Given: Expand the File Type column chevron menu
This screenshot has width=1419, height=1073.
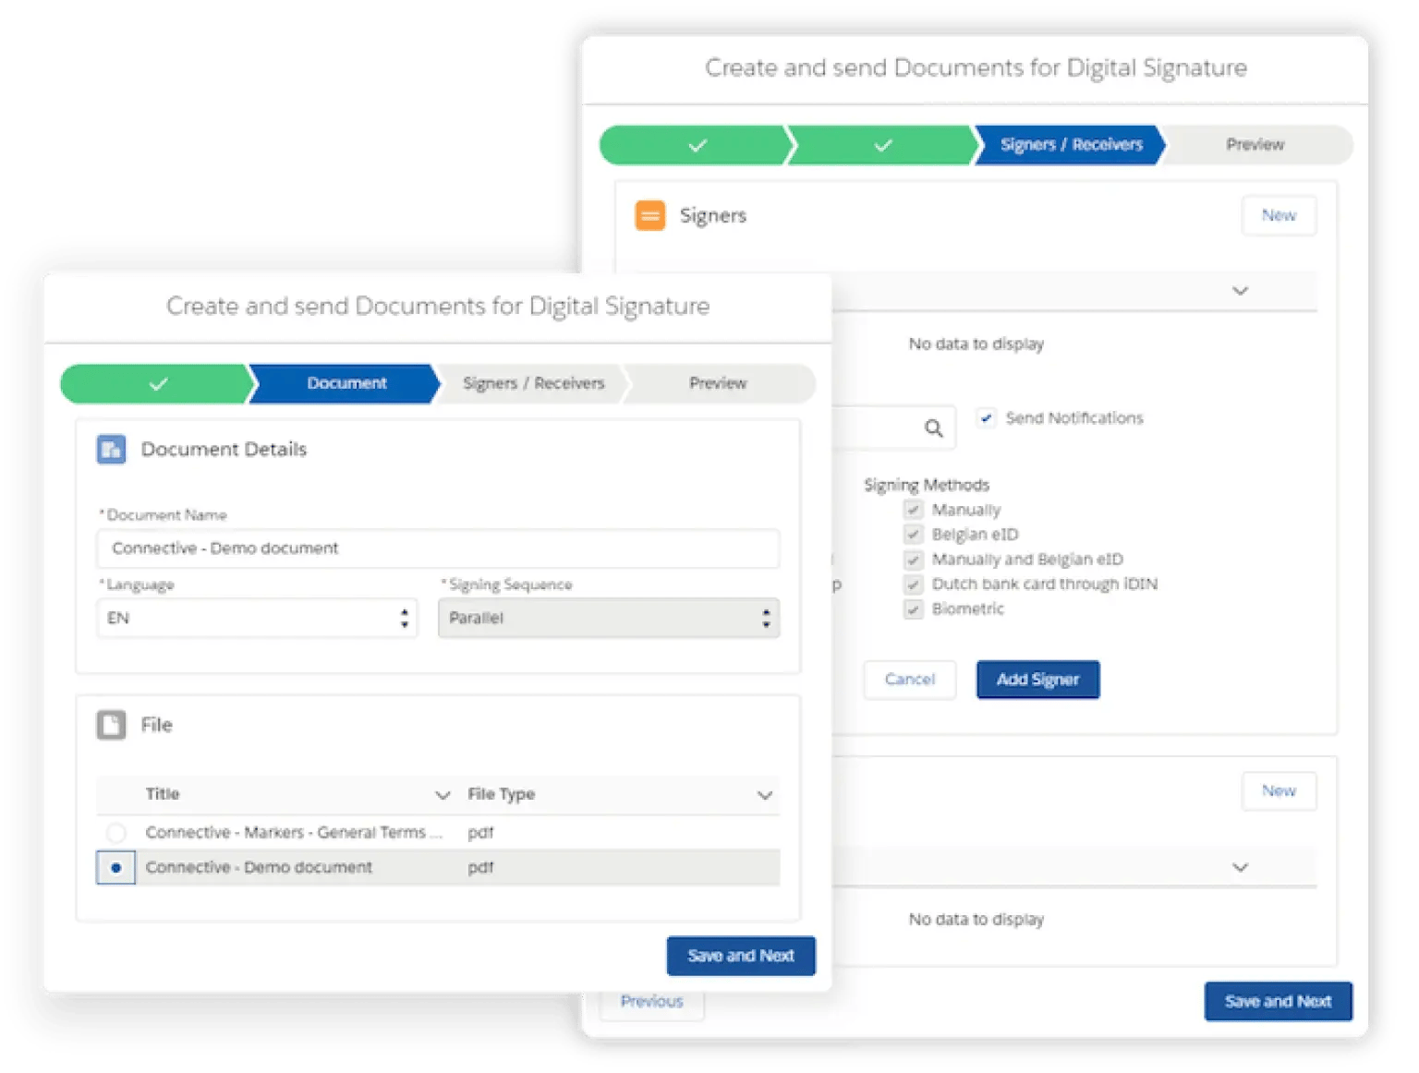Looking at the screenshot, I should coord(765,795).
